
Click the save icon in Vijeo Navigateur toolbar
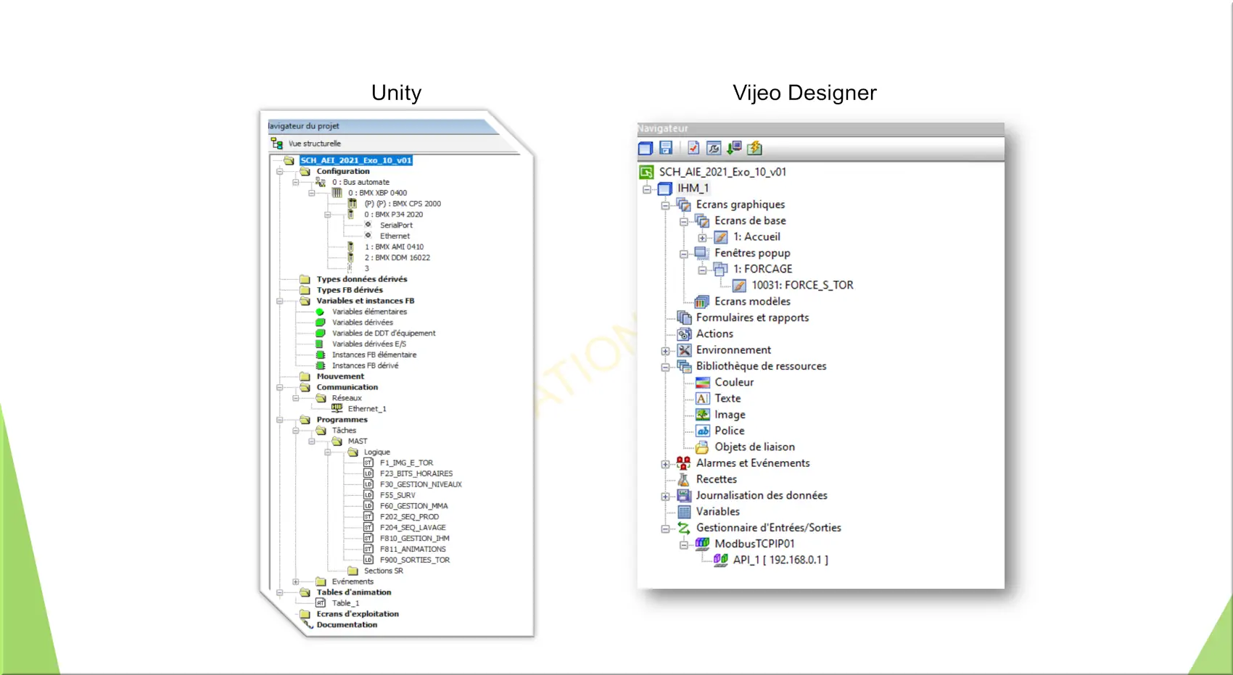(x=666, y=148)
